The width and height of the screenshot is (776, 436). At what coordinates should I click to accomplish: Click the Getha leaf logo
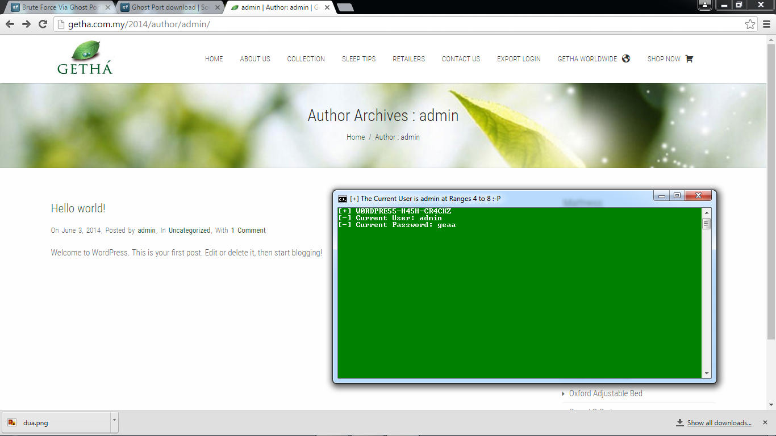tap(85, 58)
